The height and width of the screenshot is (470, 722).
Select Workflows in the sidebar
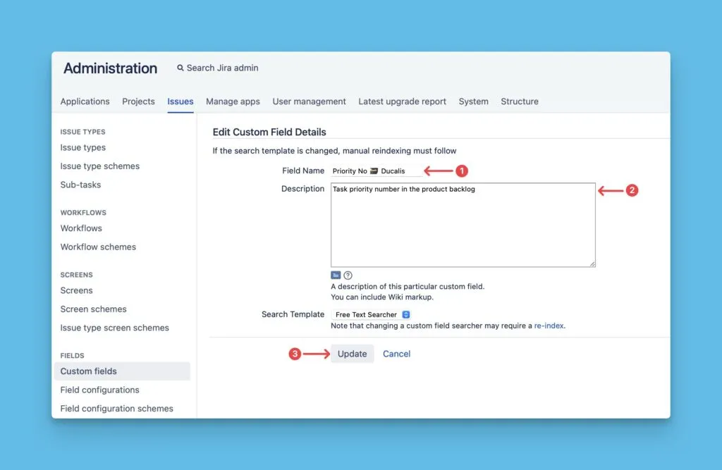[81, 228]
